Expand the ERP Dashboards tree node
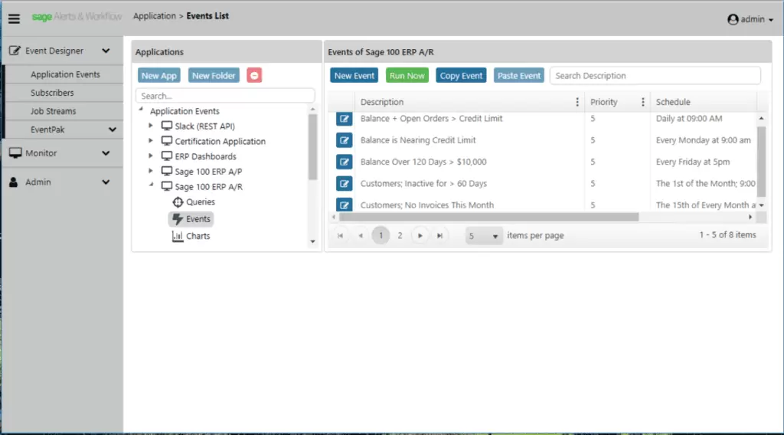The image size is (784, 435). (x=151, y=155)
